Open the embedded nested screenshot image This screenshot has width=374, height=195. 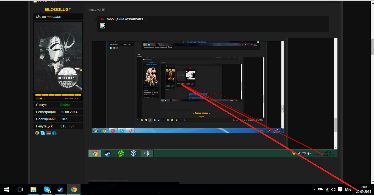tap(213, 98)
